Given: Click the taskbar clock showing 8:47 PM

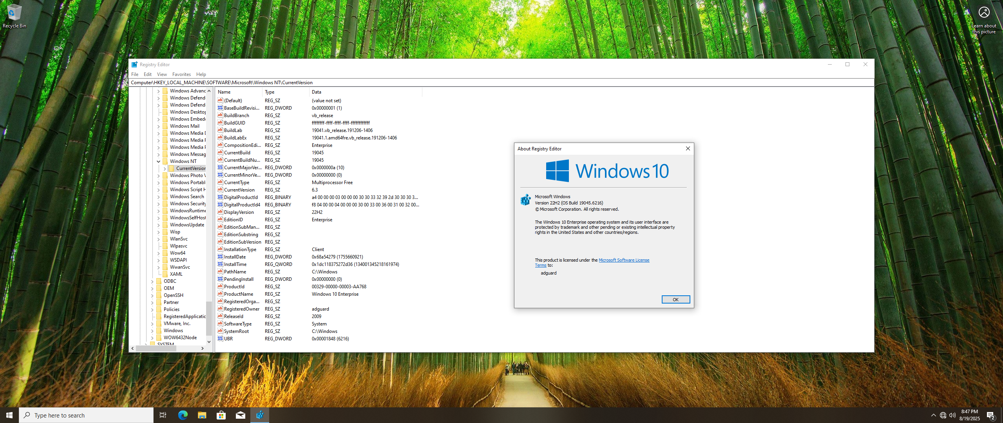Looking at the screenshot, I should pyautogui.click(x=969, y=415).
